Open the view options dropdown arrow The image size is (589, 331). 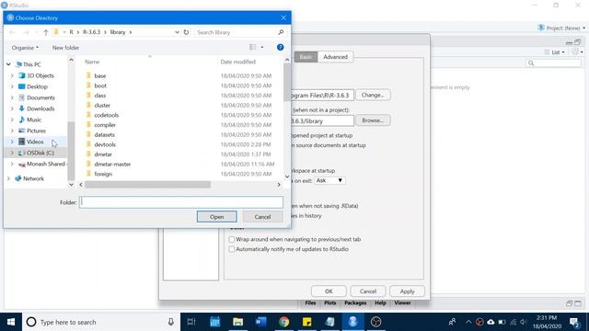[x=261, y=47]
